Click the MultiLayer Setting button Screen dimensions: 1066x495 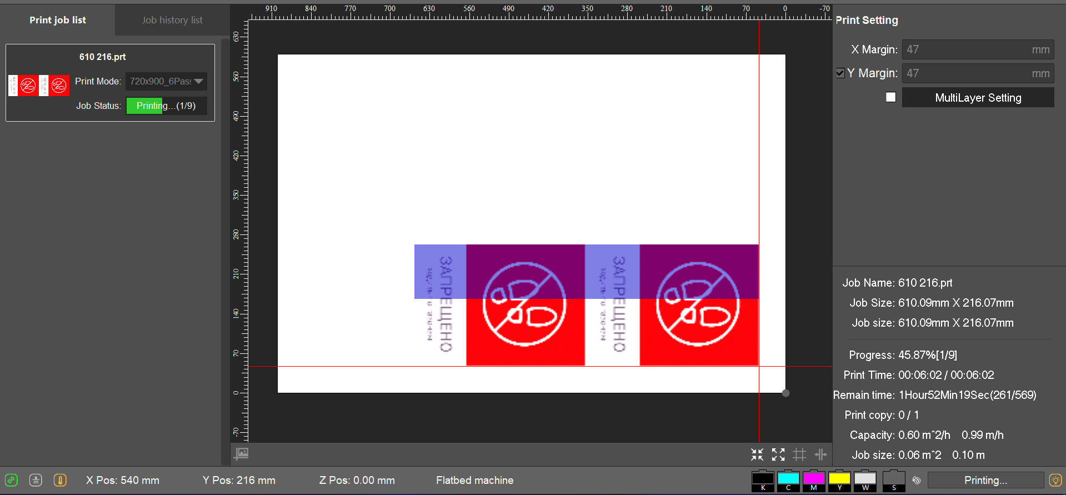pos(978,98)
